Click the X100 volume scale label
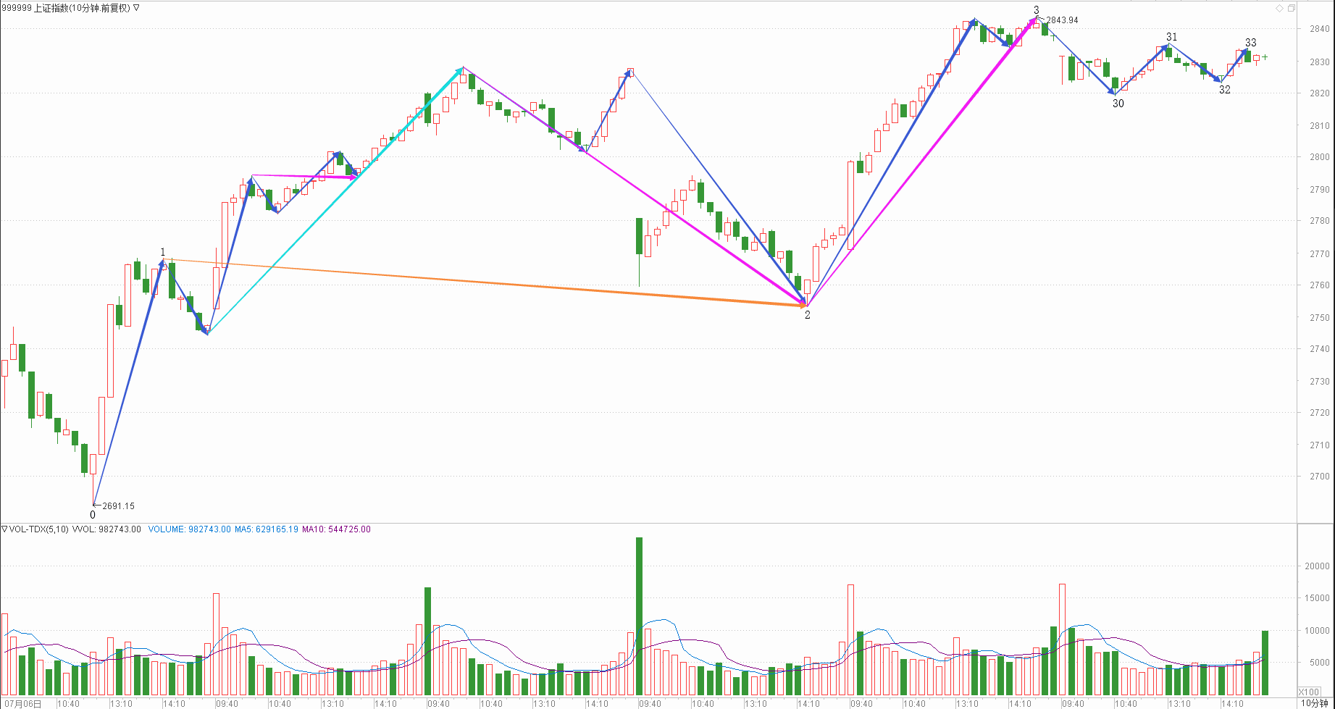 pyautogui.click(x=1308, y=692)
